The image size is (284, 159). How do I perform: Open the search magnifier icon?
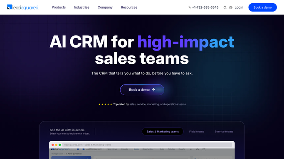225,7
